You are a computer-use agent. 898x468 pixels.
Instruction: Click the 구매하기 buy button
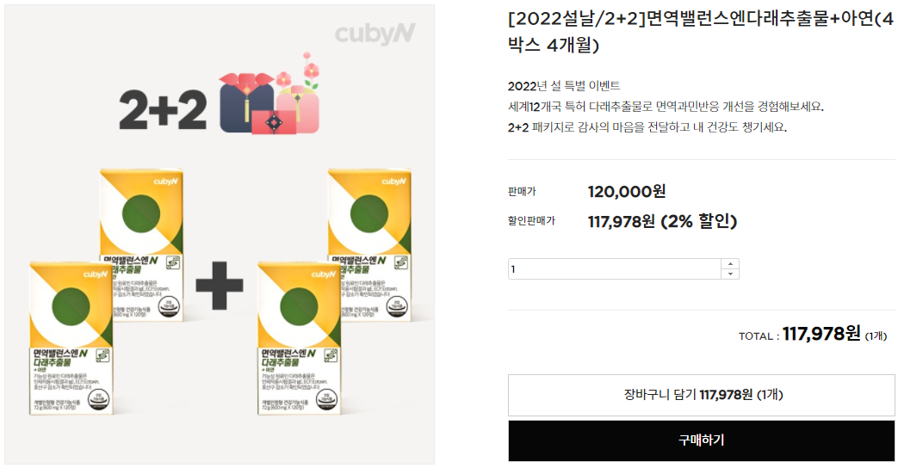click(701, 440)
